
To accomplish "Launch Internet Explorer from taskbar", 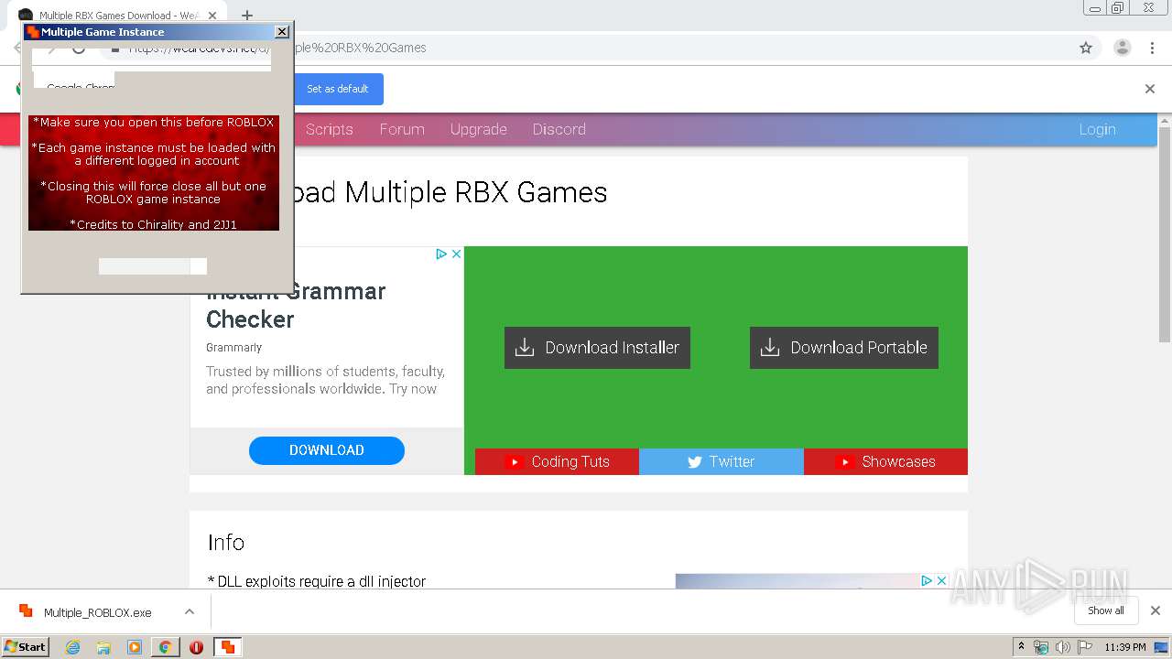I will click(x=72, y=647).
